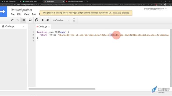
Task: Click line number 4 in the gutter
Action: pos(33,41)
